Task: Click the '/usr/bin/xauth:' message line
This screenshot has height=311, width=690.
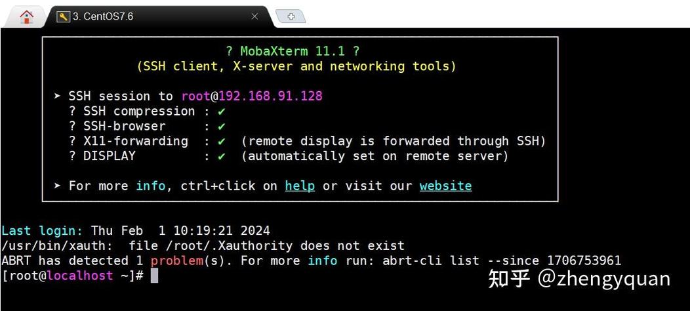Action: pyautogui.click(x=203, y=246)
